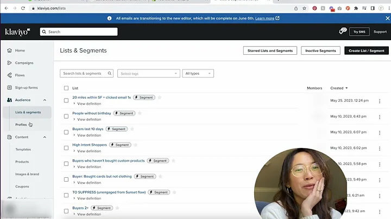Viewport: 391px width, 219px height.
Task: Click the Content sidebar icon
Action: 9,137
